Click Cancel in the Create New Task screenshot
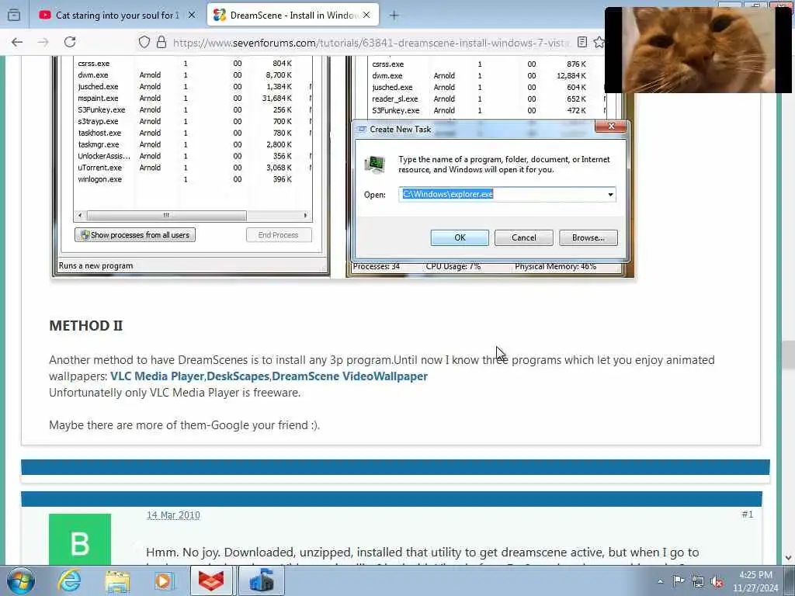This screenshot has width=795, height=596. pos(524,237)
